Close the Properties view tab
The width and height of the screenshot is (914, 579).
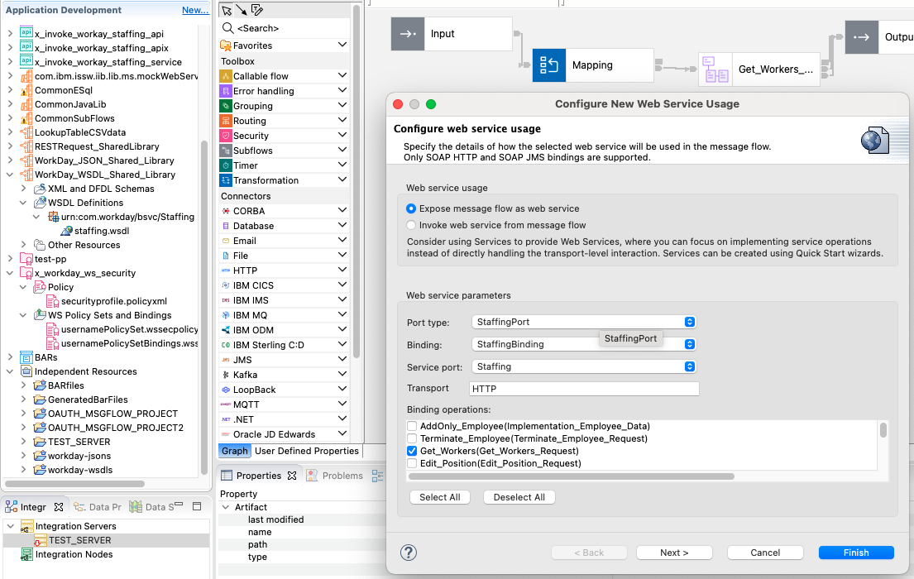292,476
